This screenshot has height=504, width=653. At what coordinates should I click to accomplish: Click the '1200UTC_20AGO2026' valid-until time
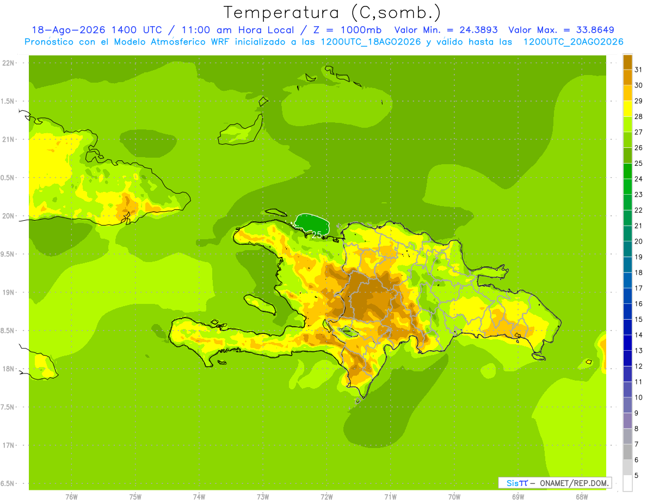pos(573,42)
